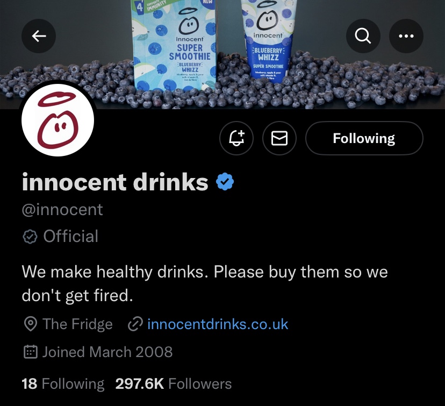Tap the Official label text

pyautogui.click(x=70, y=237)
